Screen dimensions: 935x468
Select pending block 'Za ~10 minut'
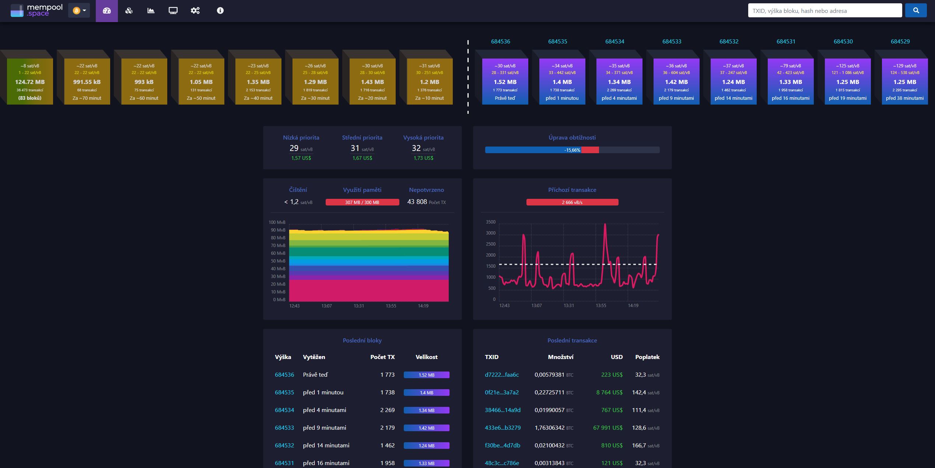(x=430, y=81)
